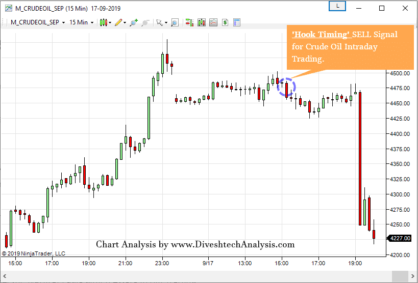Expand the drawing tools dropdown arrow

[x=125, y=22]
